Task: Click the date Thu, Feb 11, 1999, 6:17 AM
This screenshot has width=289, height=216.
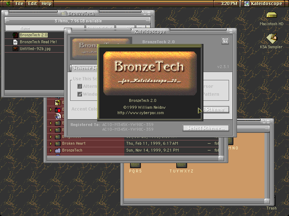Action: click(x=152, y=143)
